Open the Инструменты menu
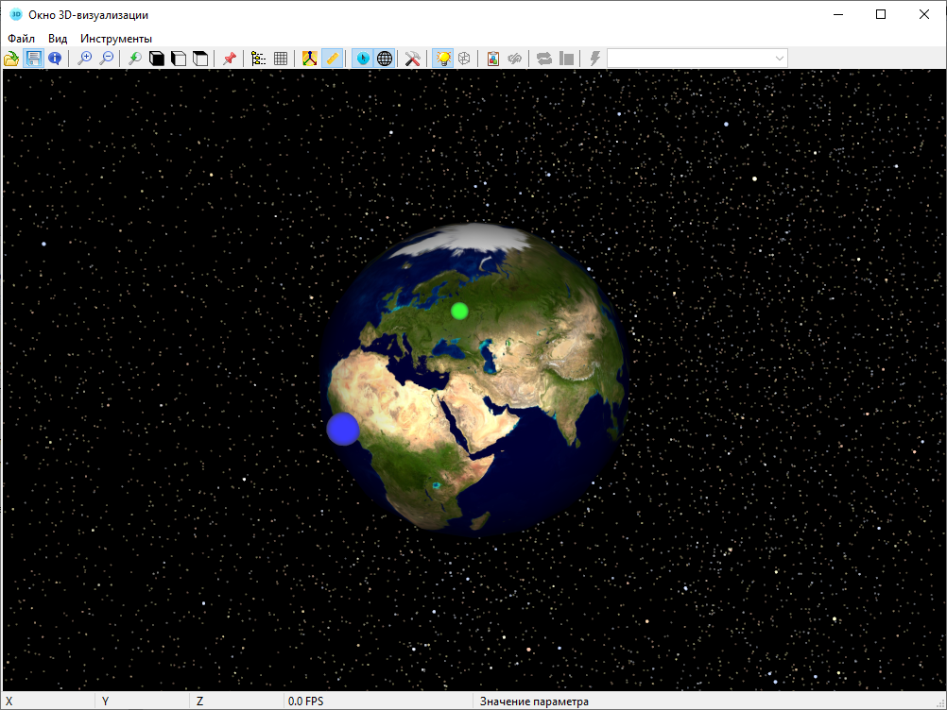The width and height of the screenshot is (947, 710). pos(116,39)
